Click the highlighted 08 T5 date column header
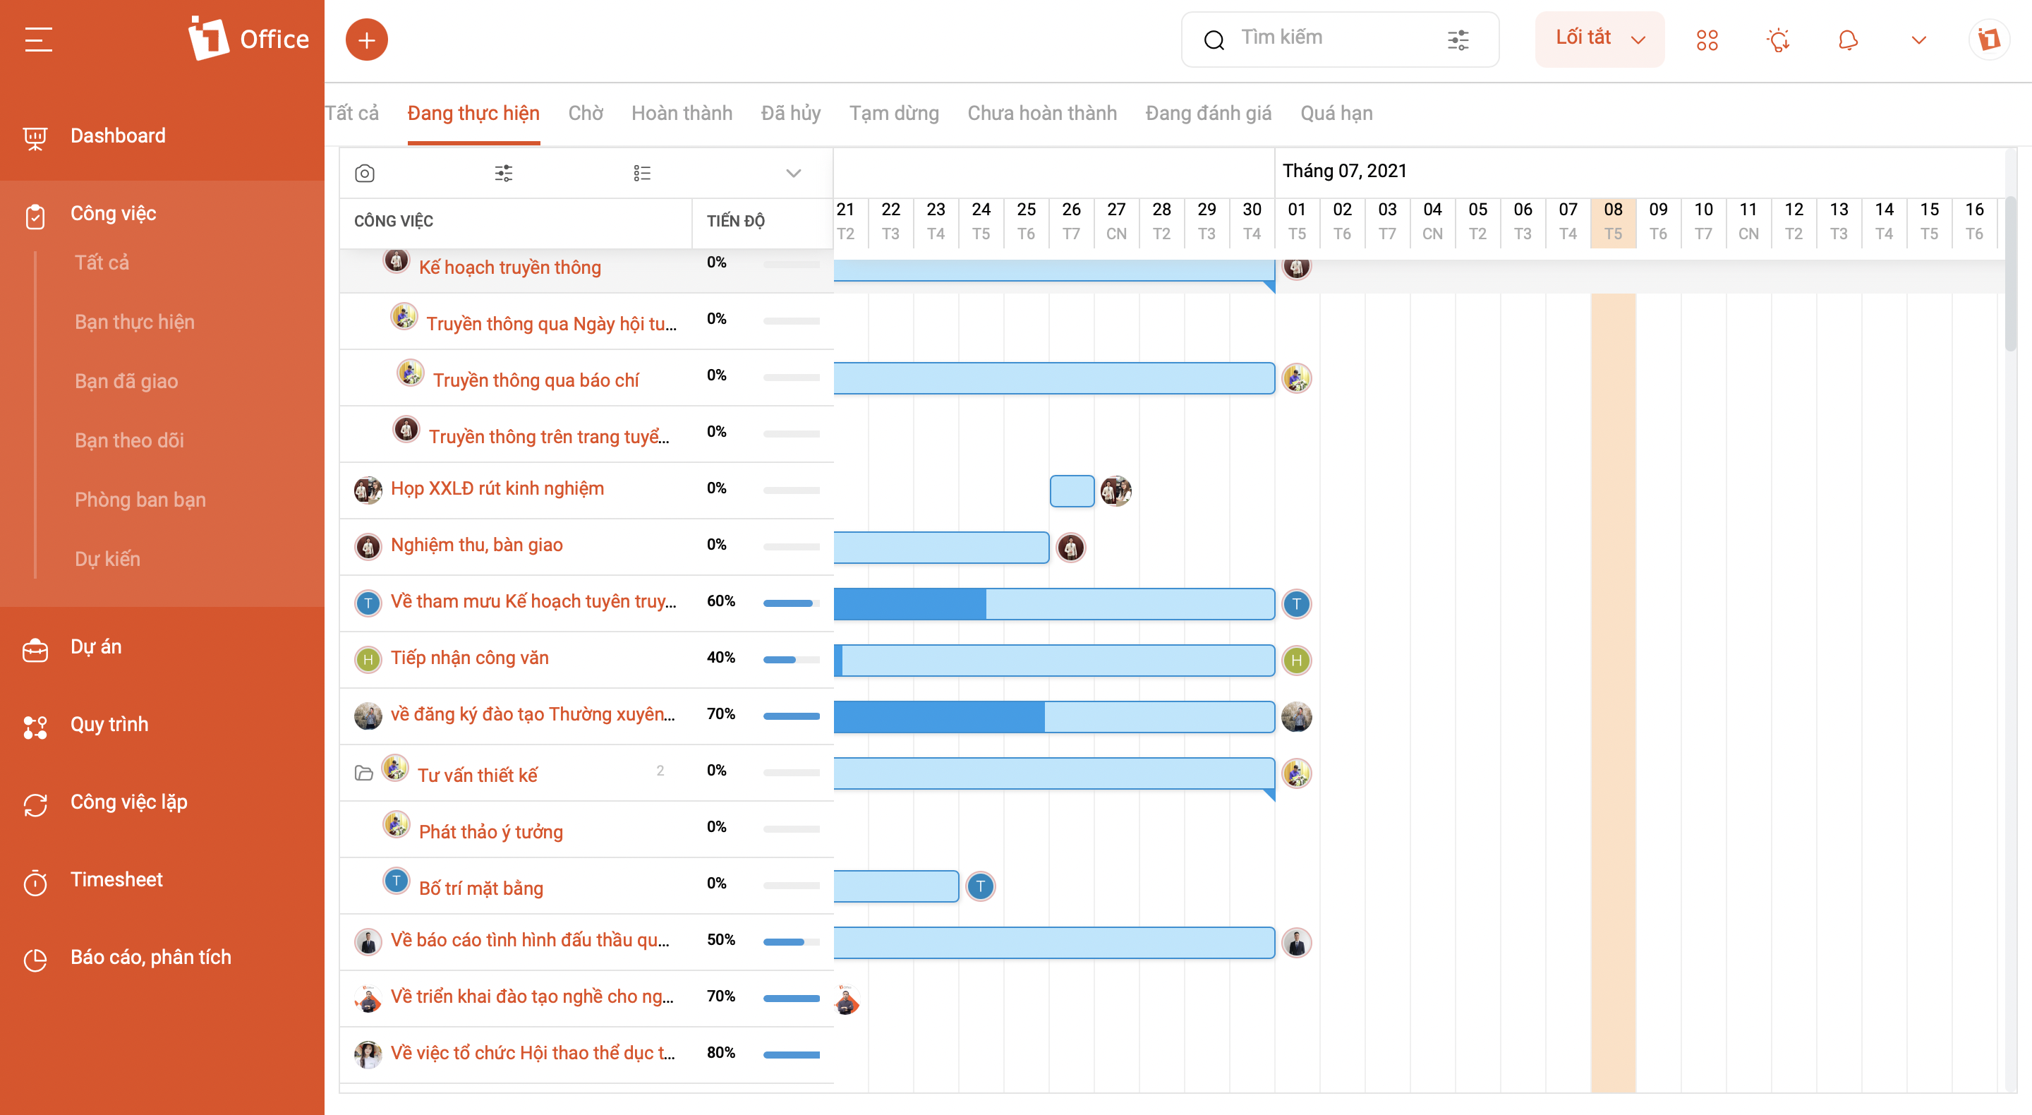The image size is (2032, 1115). pyautogui.click(x=1613, y=222)
